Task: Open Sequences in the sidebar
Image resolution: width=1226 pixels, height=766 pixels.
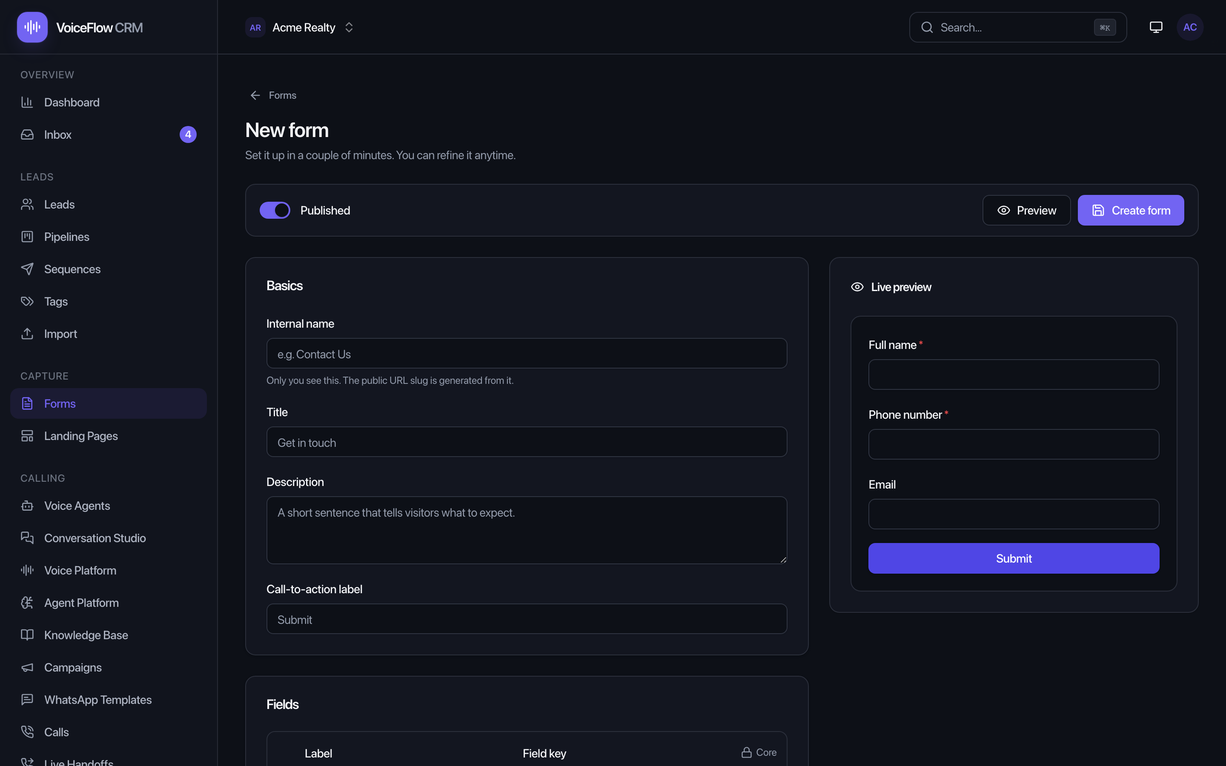Action: tap(109, 269)
